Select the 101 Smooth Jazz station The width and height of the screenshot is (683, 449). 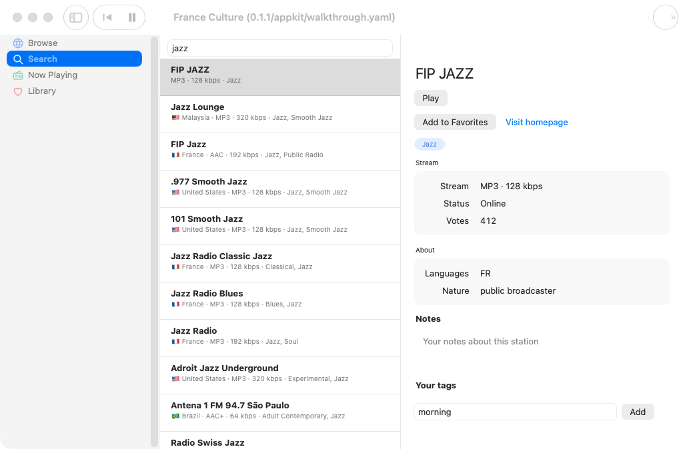[280, 226]
